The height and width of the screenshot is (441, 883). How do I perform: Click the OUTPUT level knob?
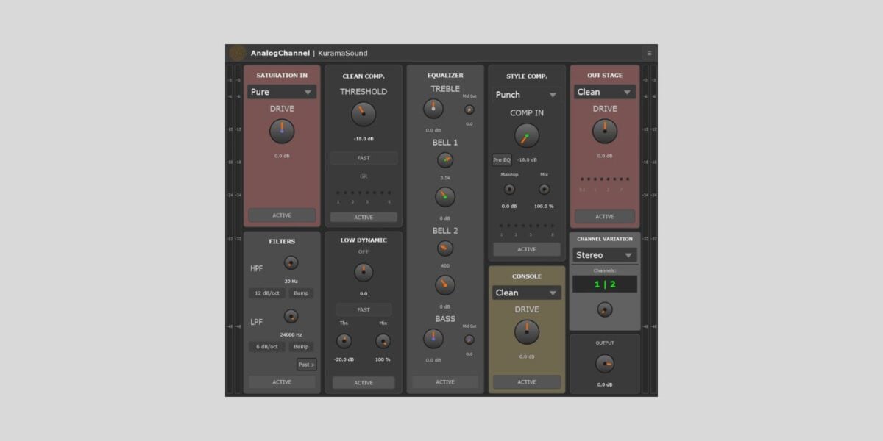point(604,363)
